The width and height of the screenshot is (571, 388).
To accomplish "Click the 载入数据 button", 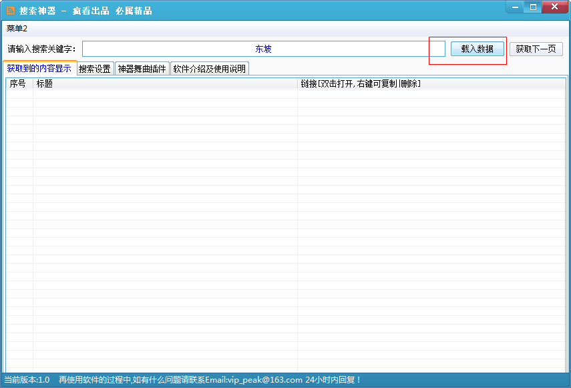I will (477, 48).
